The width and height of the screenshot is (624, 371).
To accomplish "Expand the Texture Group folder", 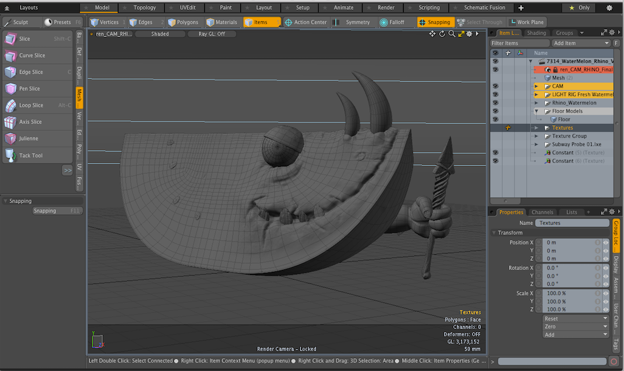I will [536, 136].
